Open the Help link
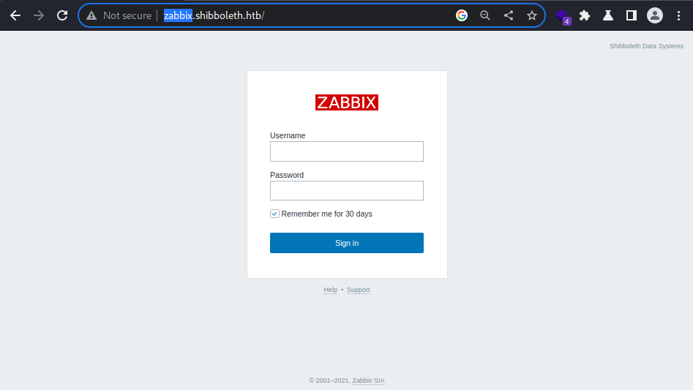Image resolution: width=693 pixels, height=390 pixels. pos(330,290)
